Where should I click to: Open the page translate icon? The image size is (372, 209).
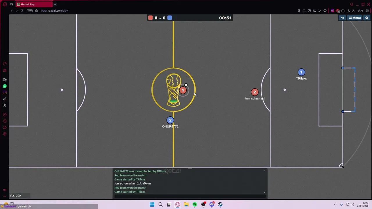pos(314,11)
